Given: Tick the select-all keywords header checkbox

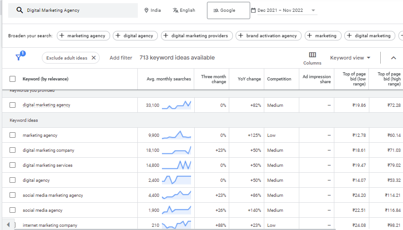Looking at the screenshot, I should click(x=13, y=79).
